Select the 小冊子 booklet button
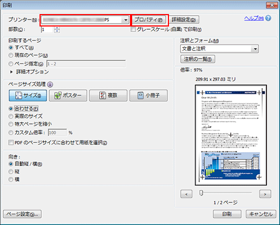Image resolution: width=280 pixels, height=225 pixels. click(x=148, y=95)
